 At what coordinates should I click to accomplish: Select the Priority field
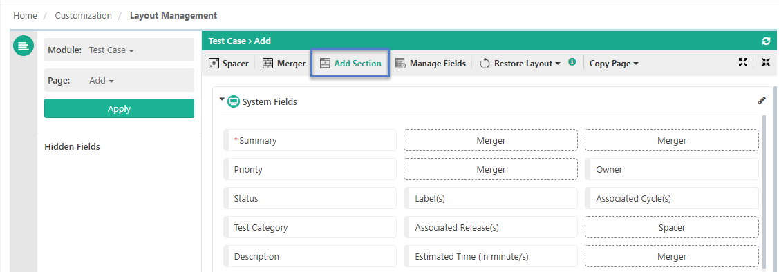pos(310,169)
